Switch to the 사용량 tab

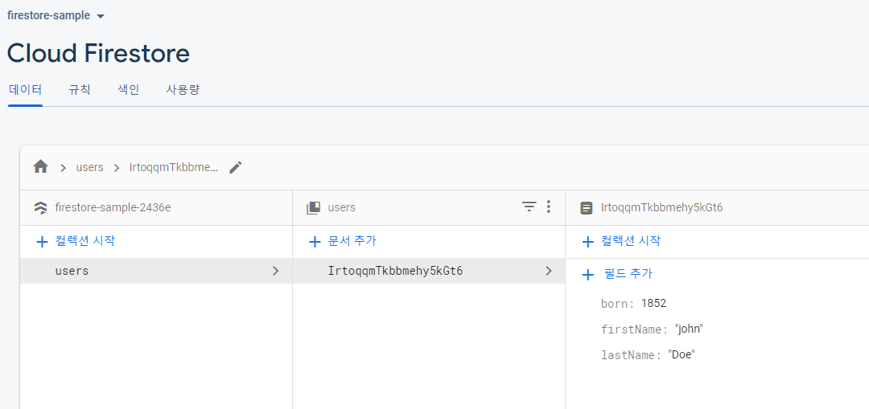(x=183, y=90)
